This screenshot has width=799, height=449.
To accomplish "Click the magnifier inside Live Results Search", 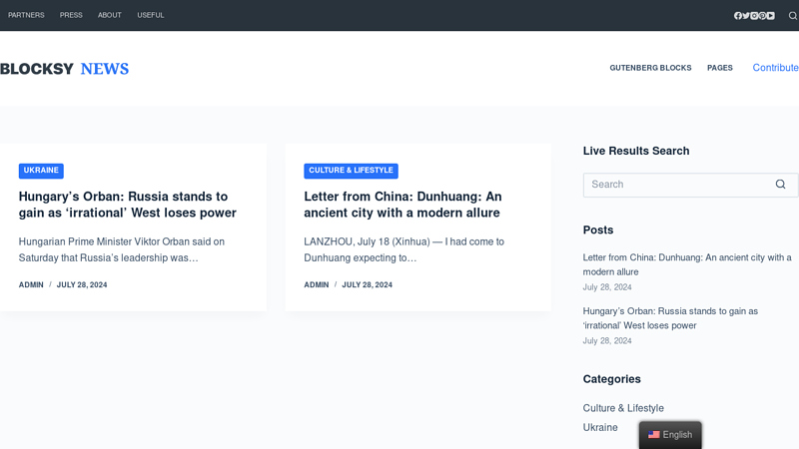I will 780,185.
